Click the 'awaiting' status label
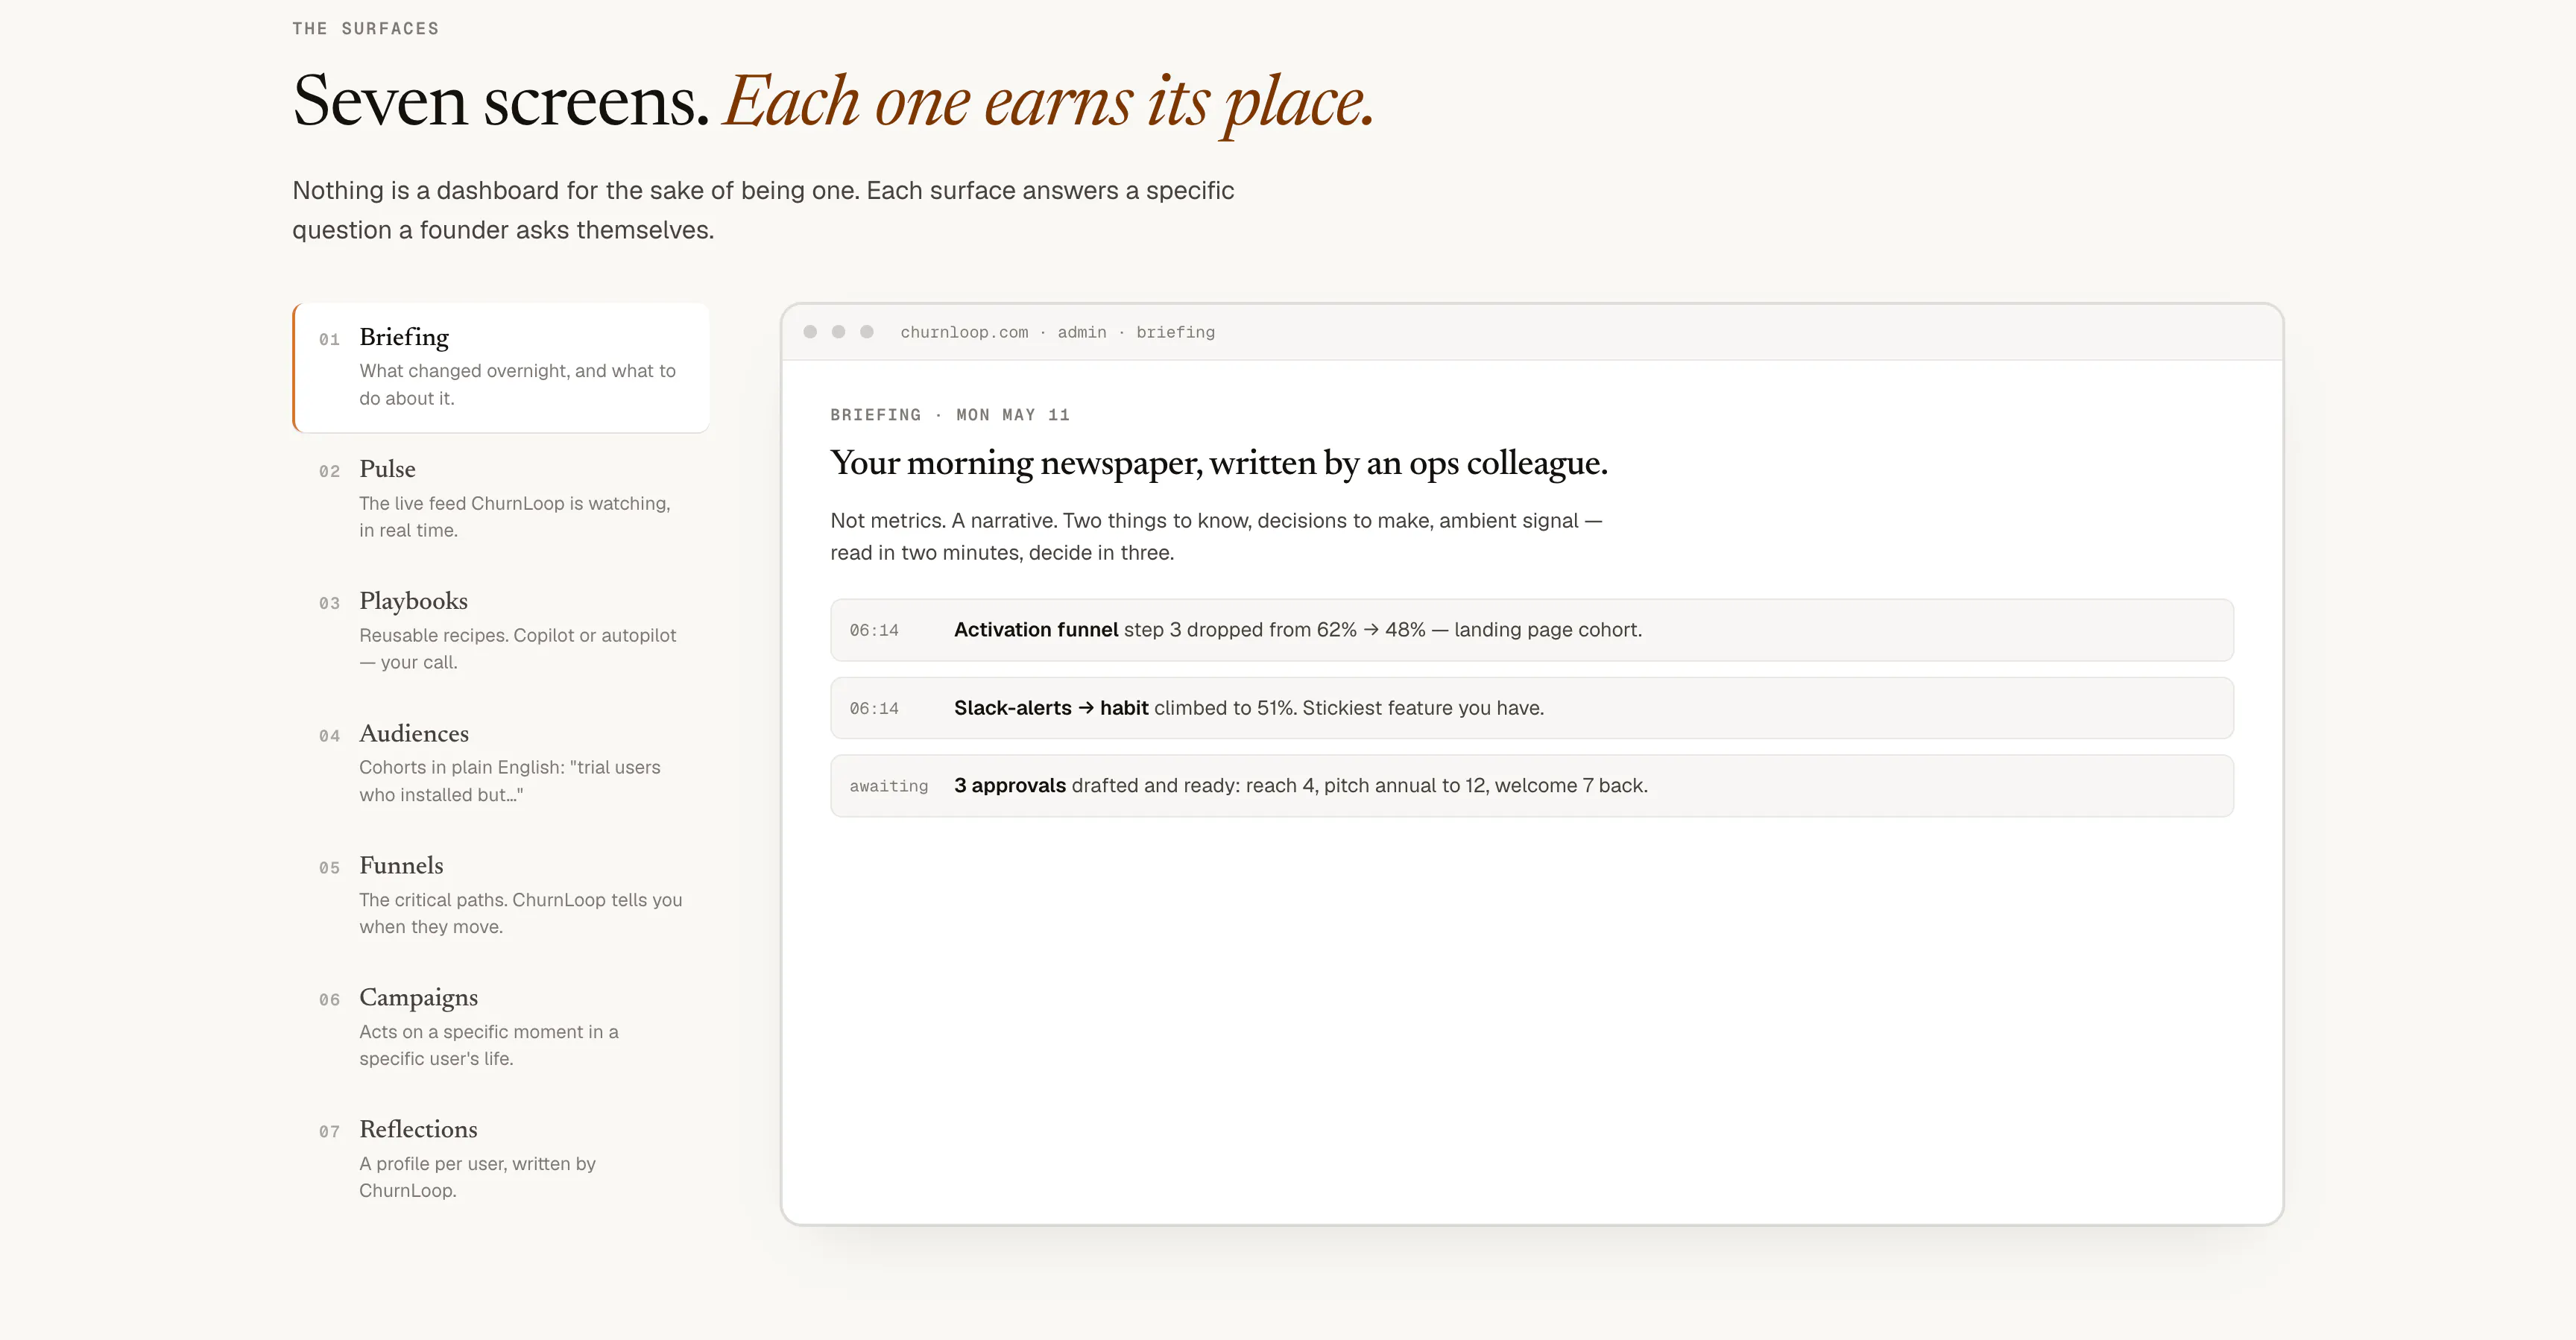The image size is (2576, 1340). pyautogui.click(x=889, y=787)
